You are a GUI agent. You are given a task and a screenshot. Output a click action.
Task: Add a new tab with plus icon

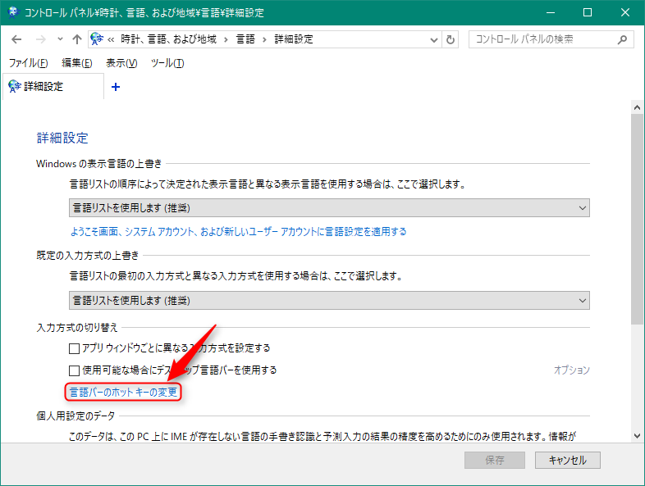pos(116,87)
